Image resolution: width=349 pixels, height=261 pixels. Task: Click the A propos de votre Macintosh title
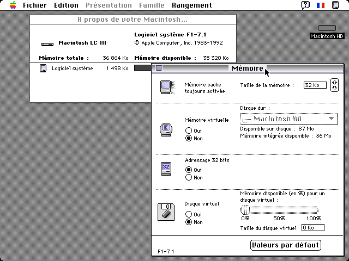[133, 20]
